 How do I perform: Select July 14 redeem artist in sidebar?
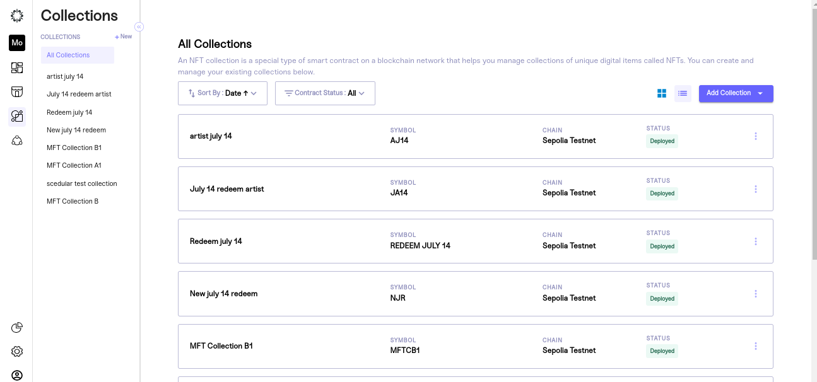(x=79, y=94)
